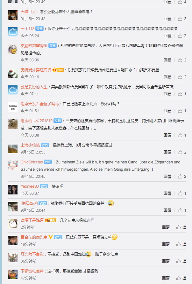This screenshot has height=284, width=192.
Task: Click the 铁粉 badge next to 一丁118
Action: 39,28
